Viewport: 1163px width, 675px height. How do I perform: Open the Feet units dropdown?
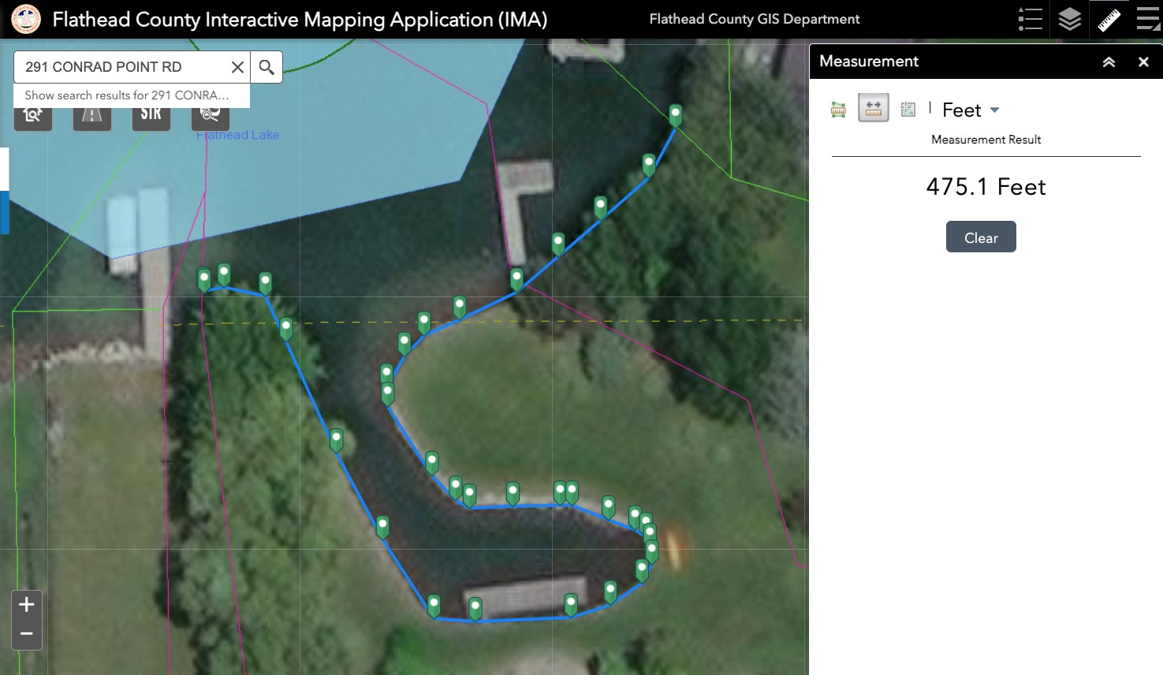pyautogui.click(x=971, y=110)
